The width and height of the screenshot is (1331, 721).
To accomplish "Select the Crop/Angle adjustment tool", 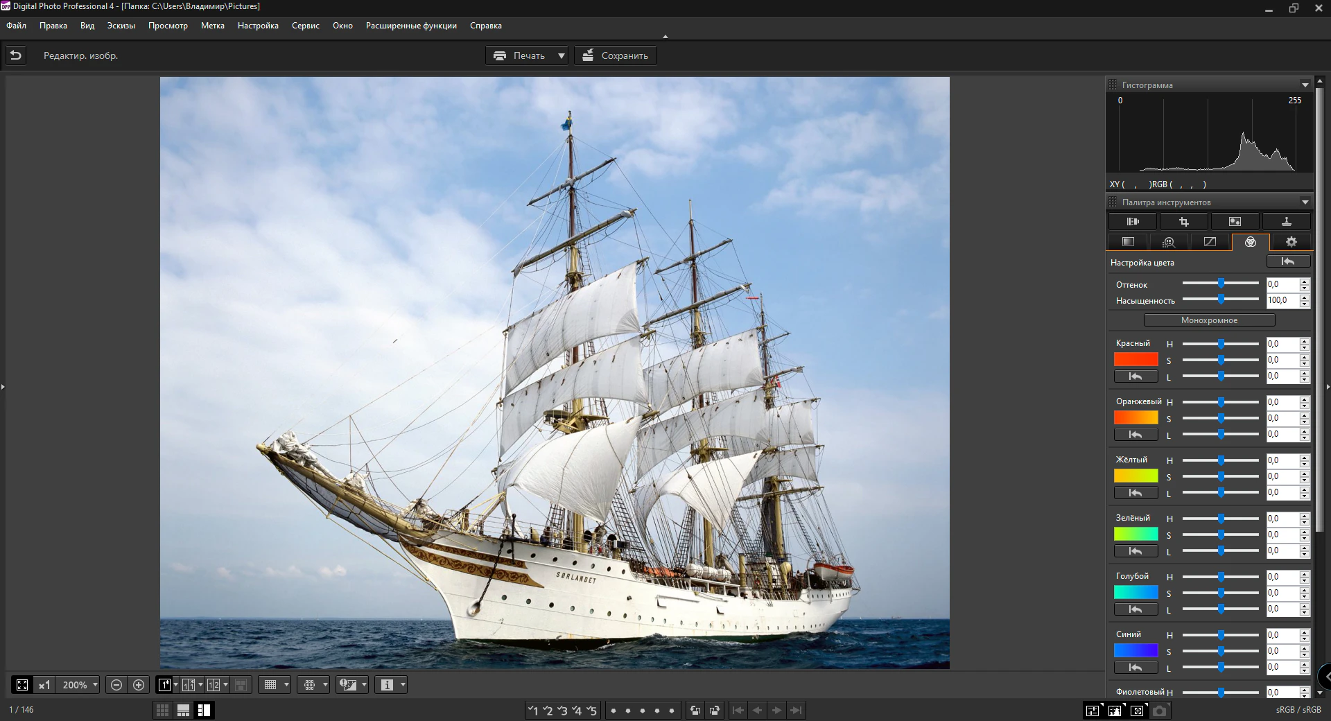I will pyautogui.click(x=1185, y=221).
